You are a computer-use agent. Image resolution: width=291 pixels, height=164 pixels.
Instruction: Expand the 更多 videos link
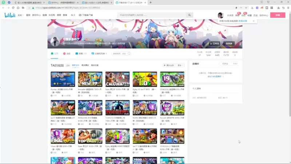pos(180,65)
